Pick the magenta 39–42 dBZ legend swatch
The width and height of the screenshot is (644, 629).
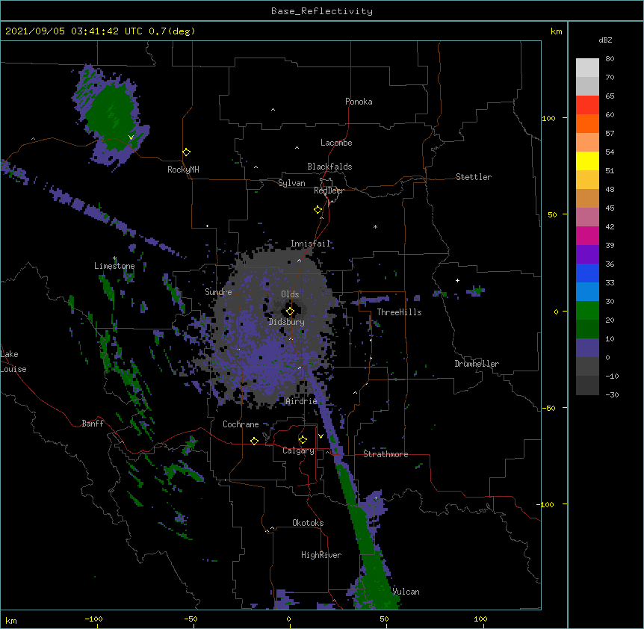pyautogui.click(x=587, y=235)
